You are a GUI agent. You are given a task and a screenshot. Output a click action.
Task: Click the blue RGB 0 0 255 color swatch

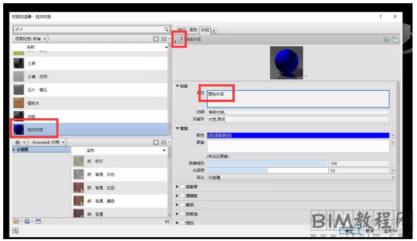tap(298, 135)
